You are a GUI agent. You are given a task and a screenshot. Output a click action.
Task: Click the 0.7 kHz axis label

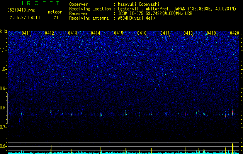click(3, 127)
